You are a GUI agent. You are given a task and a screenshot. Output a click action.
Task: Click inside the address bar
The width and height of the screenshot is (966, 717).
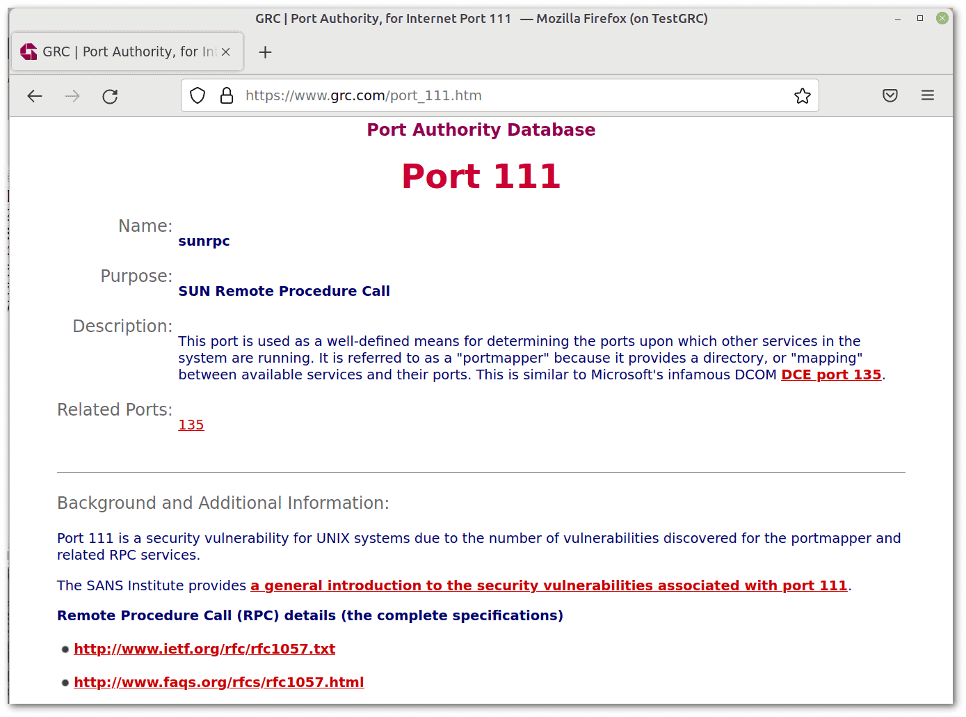tap(487, 95)
